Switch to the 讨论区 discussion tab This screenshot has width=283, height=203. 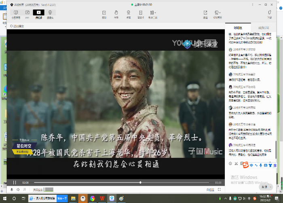tap(238, 28)
